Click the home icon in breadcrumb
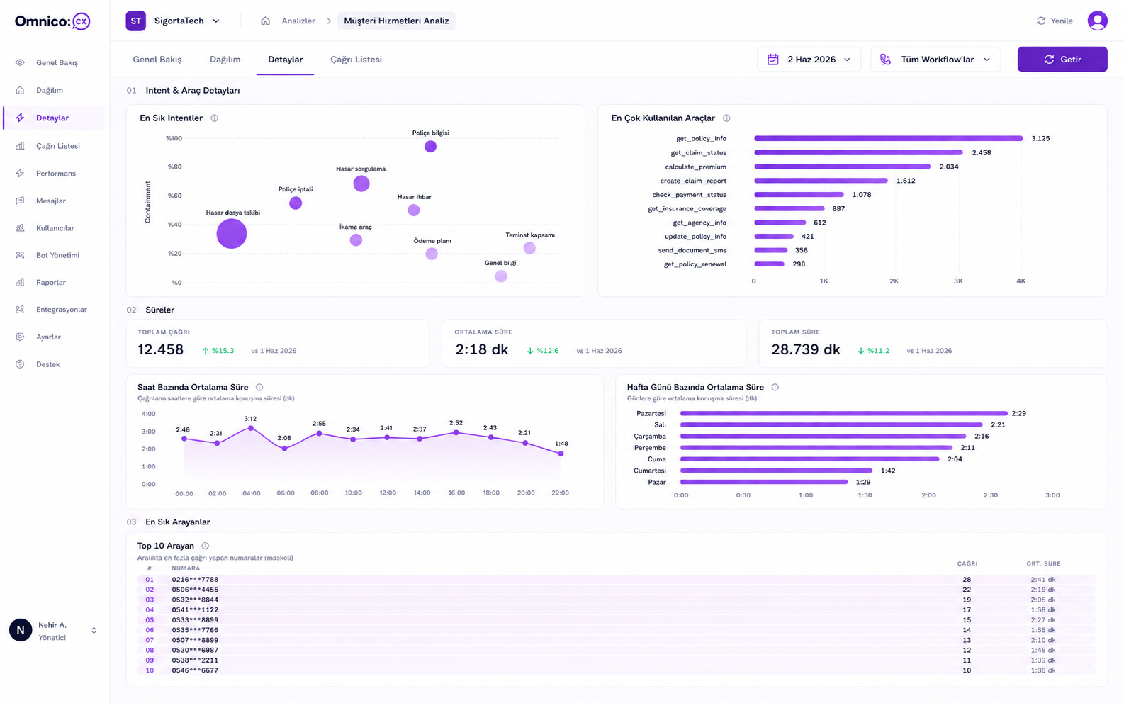 click(x=265, y=21)
